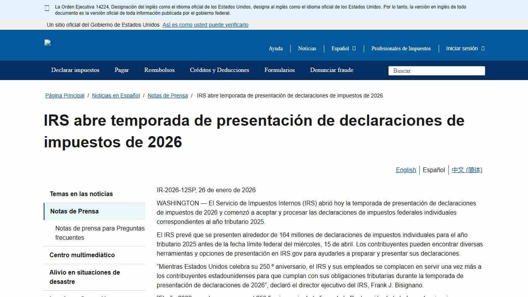The image size is (528, 297).
Task: Click the IRS logo image
Action: pyautogui.click(x=48, y=43)
